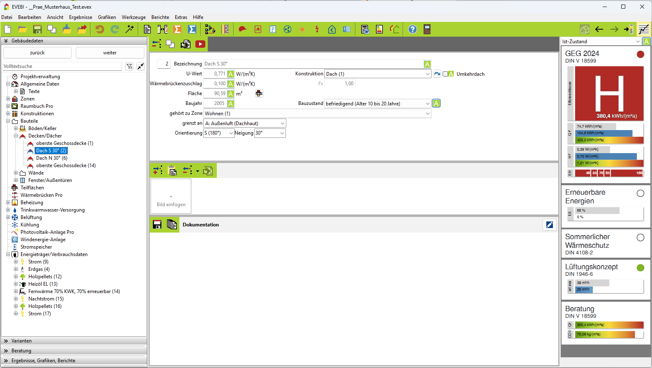Screen dimensions: 652x368
Task: Toggle the A automatic button beside U-Wert
Action: (231, 74)
